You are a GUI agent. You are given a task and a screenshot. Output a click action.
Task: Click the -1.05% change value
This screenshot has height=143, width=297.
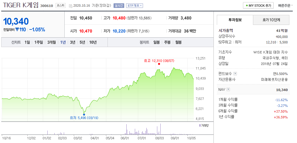tap(37, 30)
